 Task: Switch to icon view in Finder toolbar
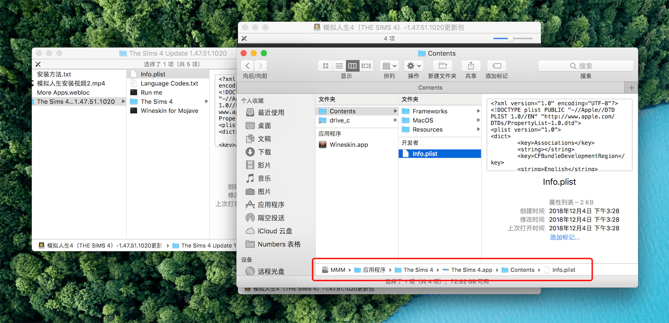[325, 66]
